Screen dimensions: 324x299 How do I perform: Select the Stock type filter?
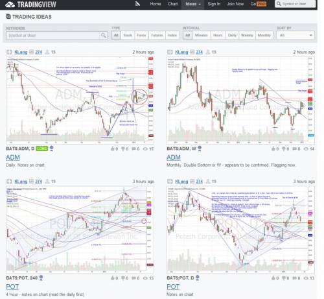[128, 35]
